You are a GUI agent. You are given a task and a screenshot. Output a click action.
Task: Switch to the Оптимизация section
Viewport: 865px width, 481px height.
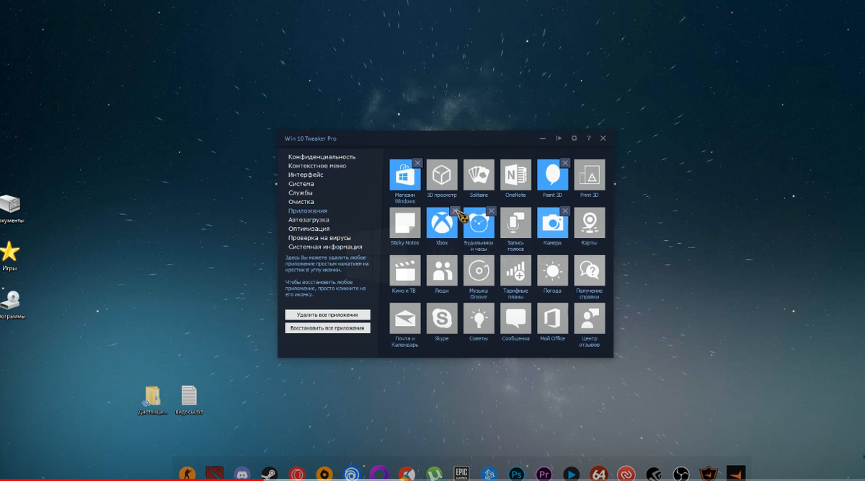point(309,229)
